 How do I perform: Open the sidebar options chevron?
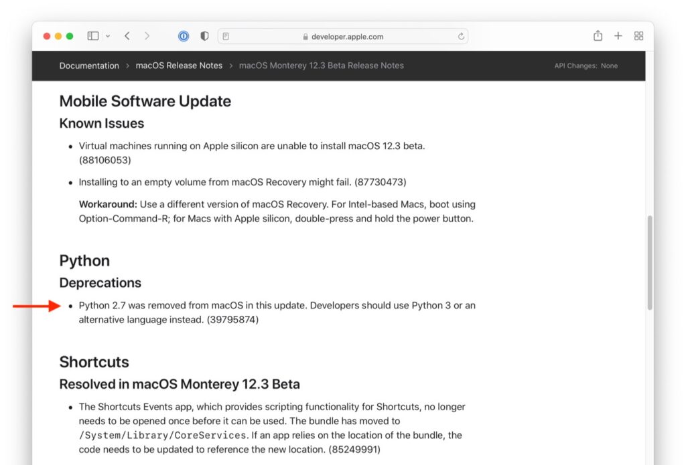click(x=107, y=35)
